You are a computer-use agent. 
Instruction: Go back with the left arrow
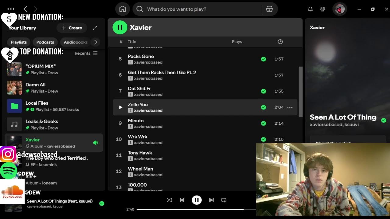(x=25, y=9)
